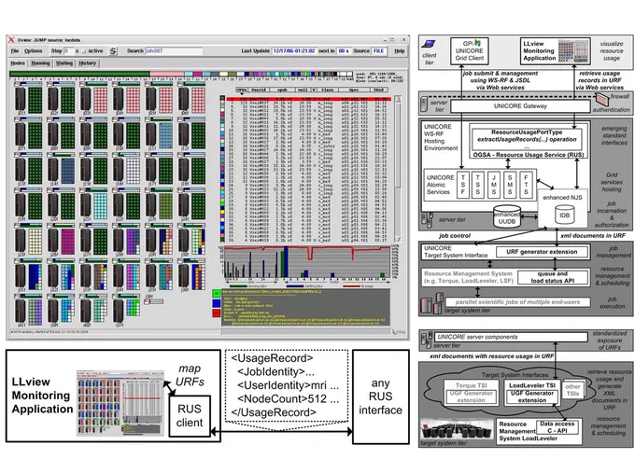The width and height of the screenshot is (635, 459).
Task: Click the Torque TSI box
Action: tap(471, 392)
